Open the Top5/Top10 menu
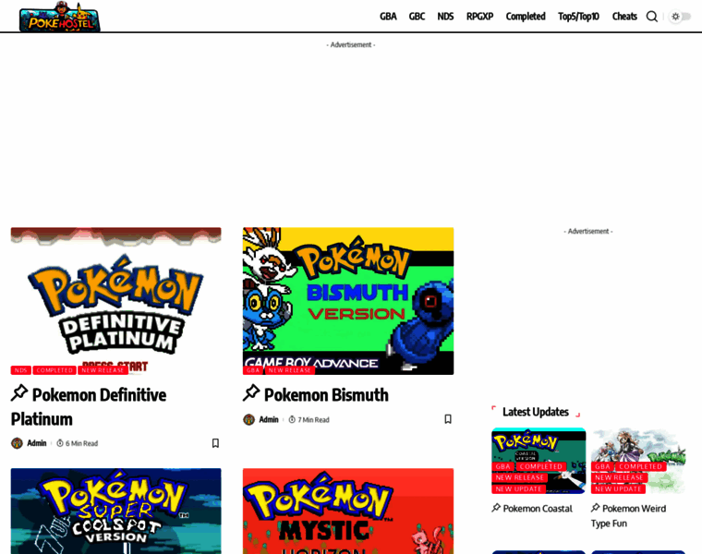Screen dimensions: 702x554 578,17
